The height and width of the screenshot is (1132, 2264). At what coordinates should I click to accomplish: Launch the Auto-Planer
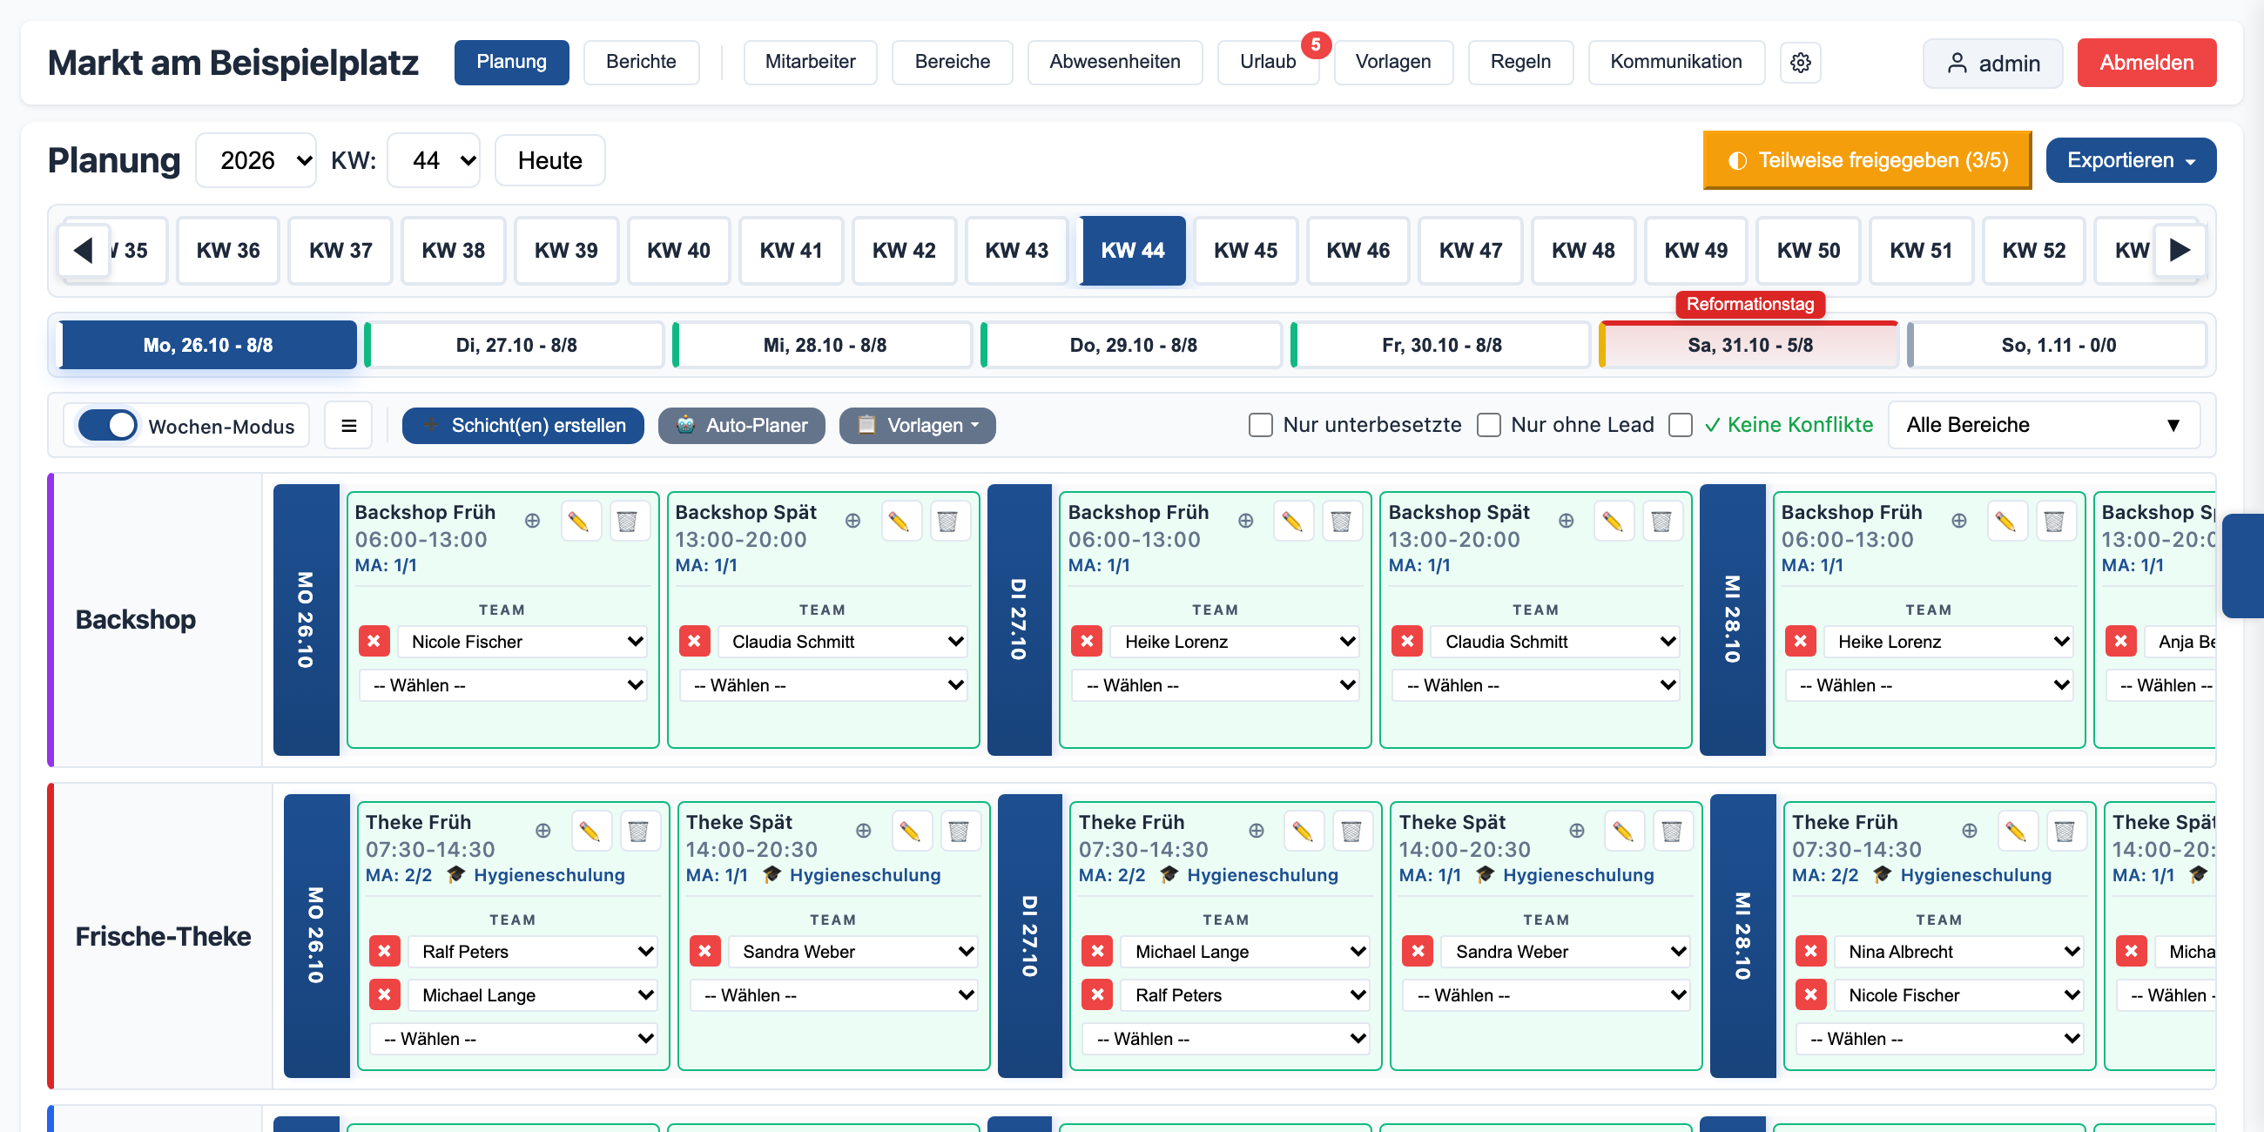pyautogui.click(x=741, y=426)
